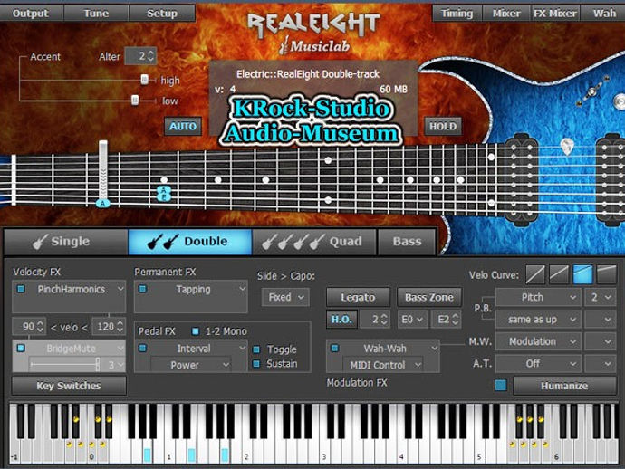Open the Power dropdown
The image size is (625, 469).
click(190, 365)
